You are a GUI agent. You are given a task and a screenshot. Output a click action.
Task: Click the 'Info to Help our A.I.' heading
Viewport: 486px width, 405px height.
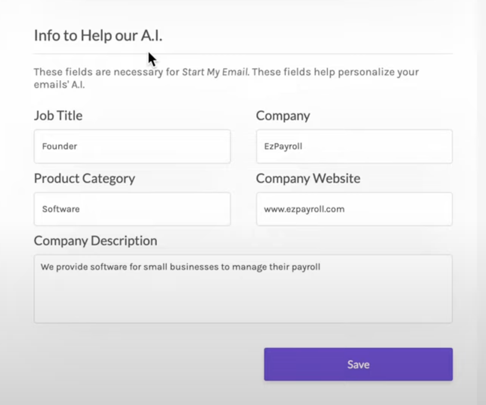(98, 35)
